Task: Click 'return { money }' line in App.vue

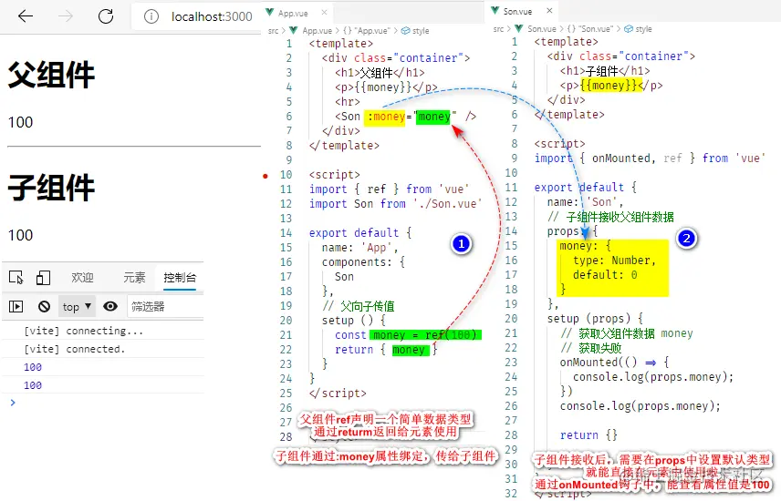Action: coord(386,349)
